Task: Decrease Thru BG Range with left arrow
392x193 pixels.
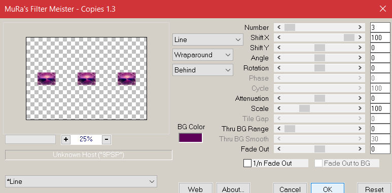Action: point(279,129)
